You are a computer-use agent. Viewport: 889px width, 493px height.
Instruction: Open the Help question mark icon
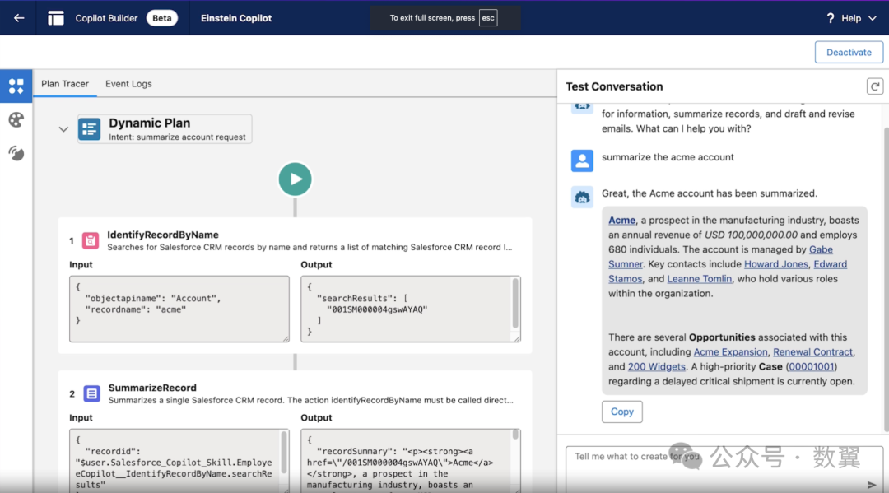click(x=830, y=18)
